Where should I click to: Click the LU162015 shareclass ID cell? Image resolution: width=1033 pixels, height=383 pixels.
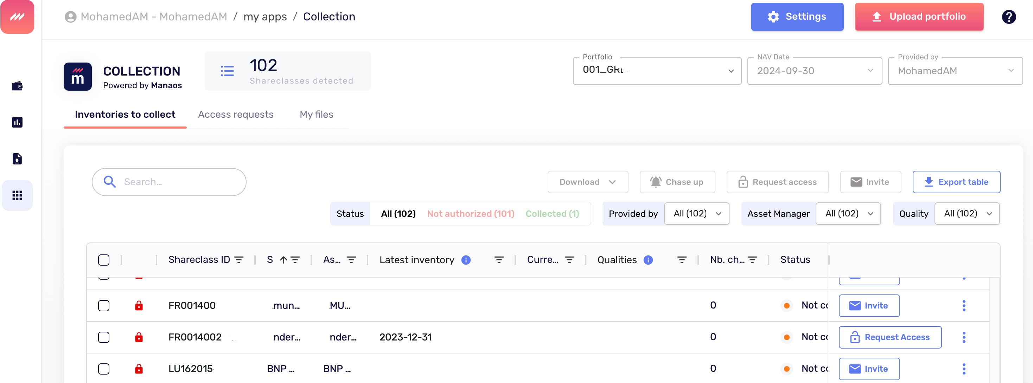(x=191, y=369)
